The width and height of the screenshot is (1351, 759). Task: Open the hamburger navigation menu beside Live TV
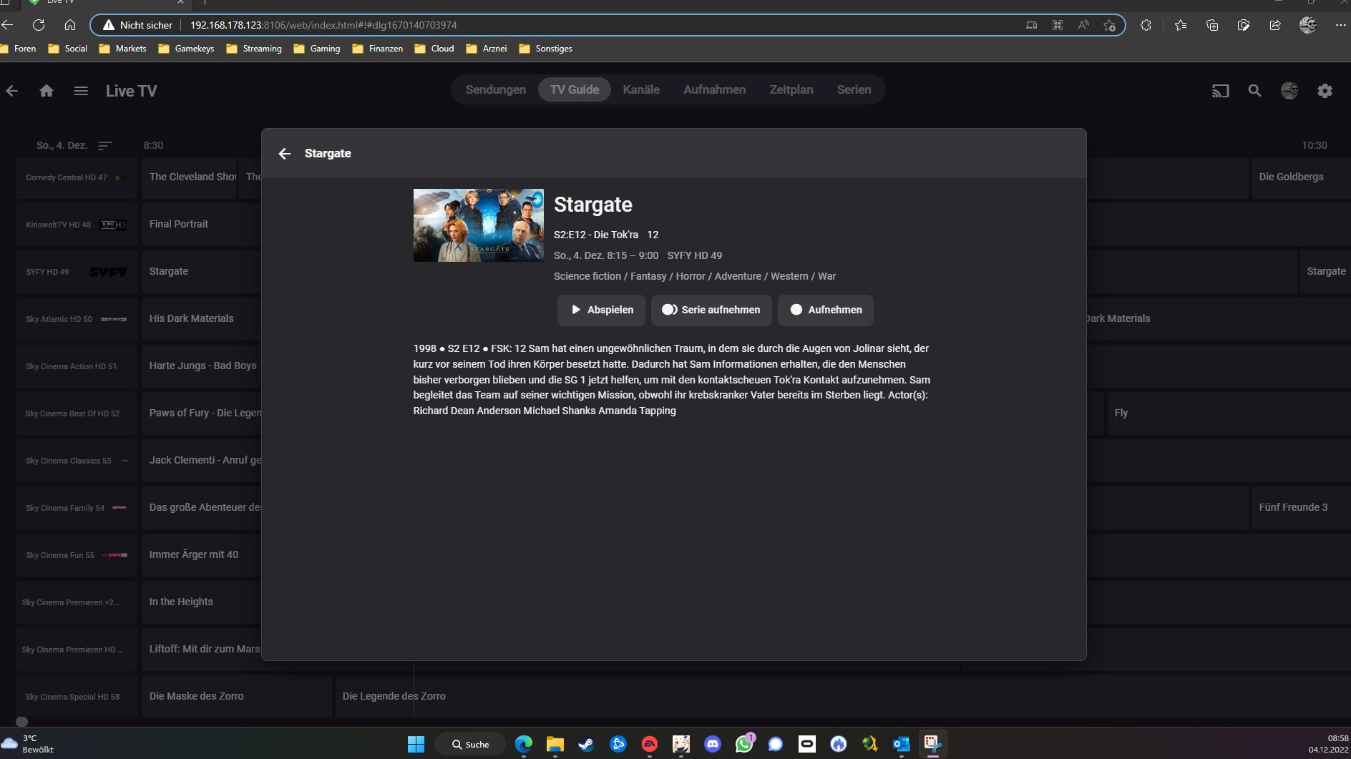pyautogui.click(x=81, y=91)
